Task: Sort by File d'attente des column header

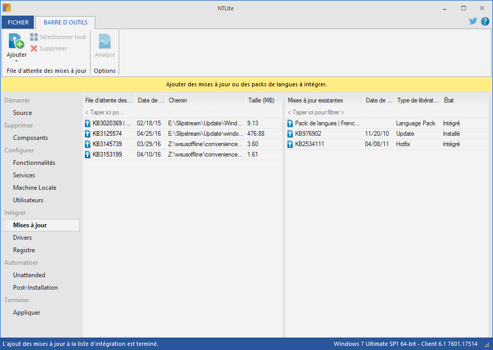Action: pos(109,100)
